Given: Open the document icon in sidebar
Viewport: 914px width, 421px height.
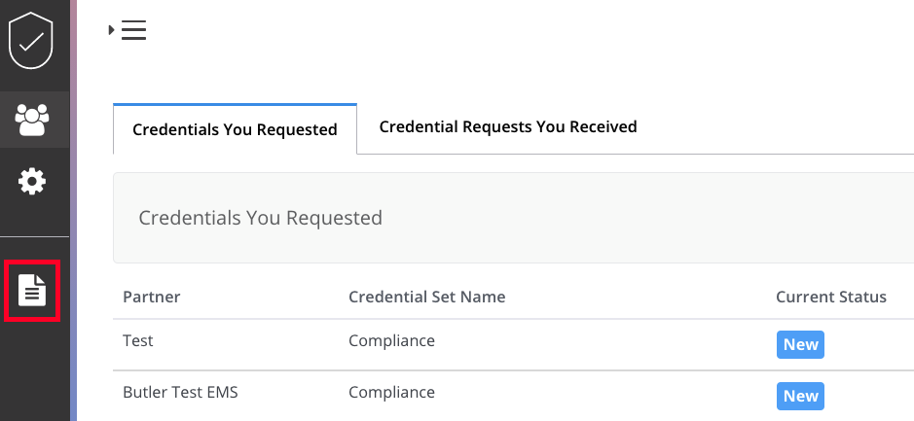Looking at the screenshot, I should pyautogui.click(x=32, y=290).
